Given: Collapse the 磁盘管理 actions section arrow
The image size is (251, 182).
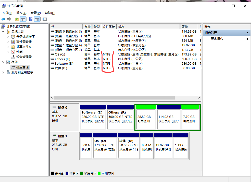Looking at the screenshot, I should click(247, 33).
